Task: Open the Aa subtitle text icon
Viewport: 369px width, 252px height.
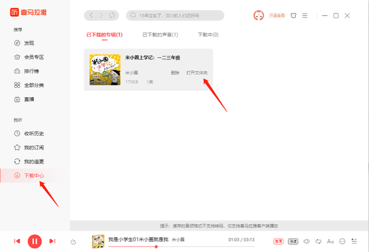Action: (x=330, y=241)
